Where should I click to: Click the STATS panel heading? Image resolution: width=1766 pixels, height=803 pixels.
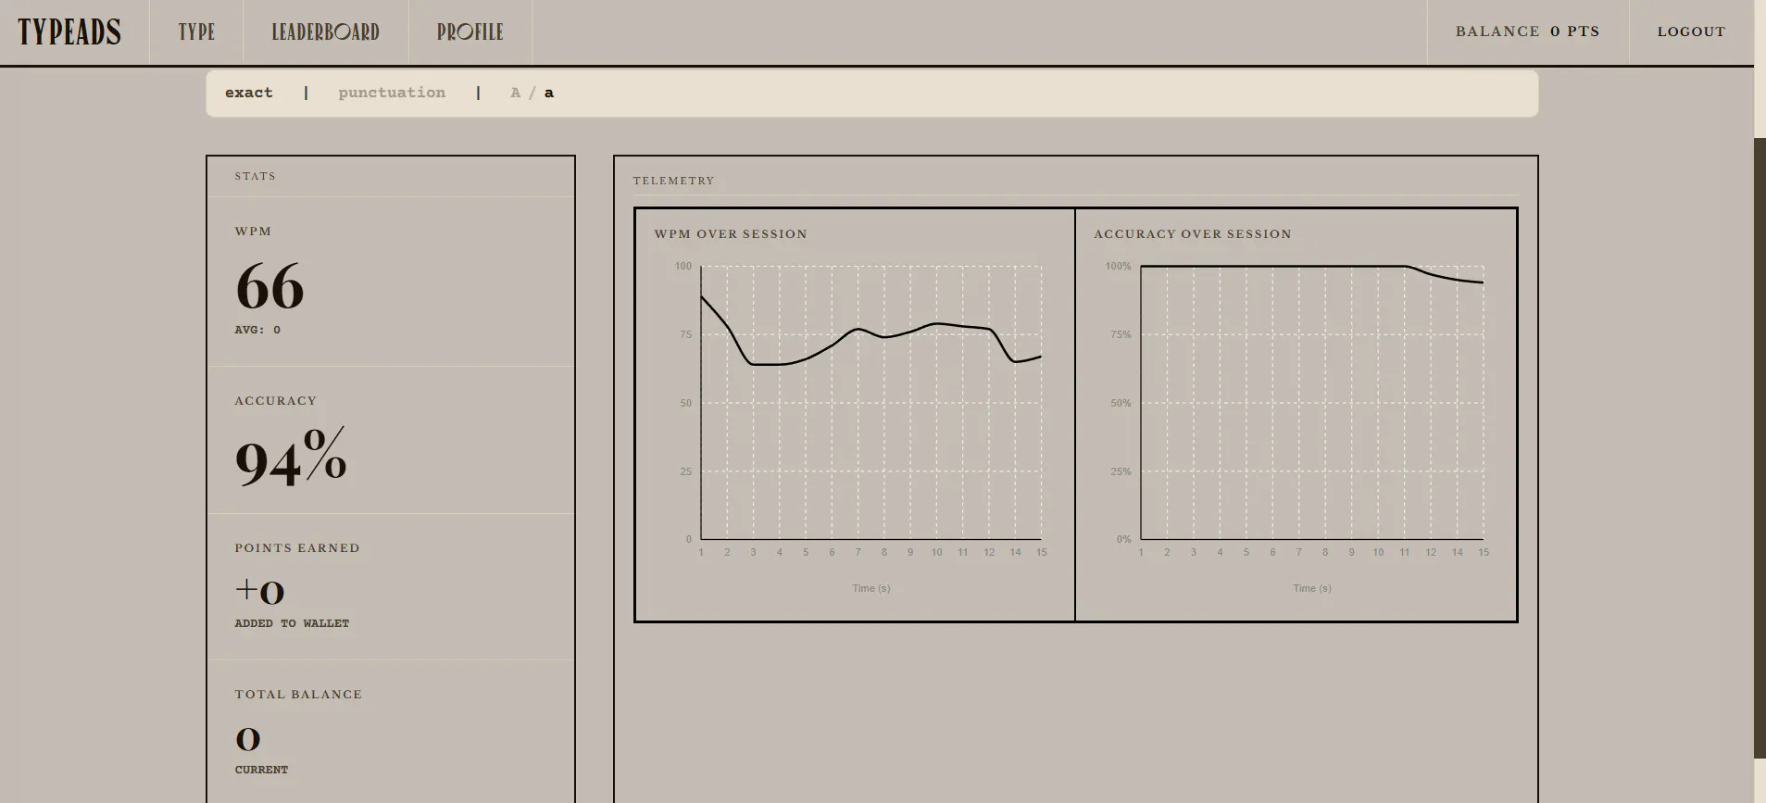coord(255,176)
